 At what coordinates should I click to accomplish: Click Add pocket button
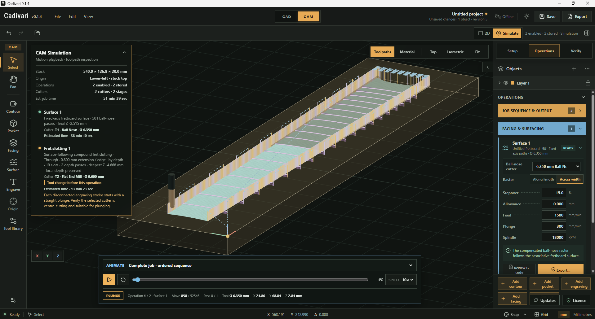tap(544, 284)
